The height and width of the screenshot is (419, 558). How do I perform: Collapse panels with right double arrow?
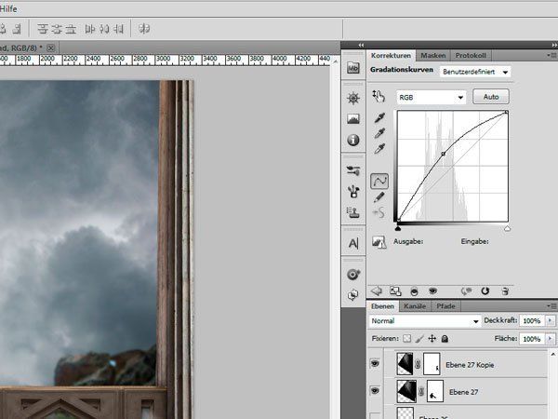tap(554, 45)
